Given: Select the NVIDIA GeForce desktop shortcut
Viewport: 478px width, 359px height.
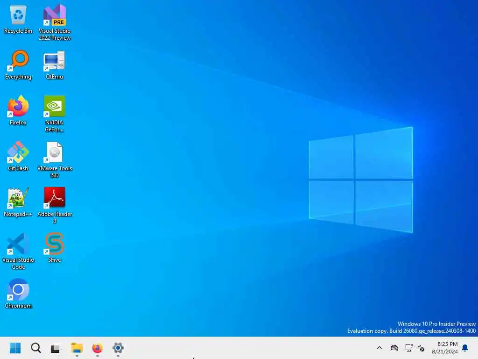Looking at the screenshot, I should click(x=54, y=114).
